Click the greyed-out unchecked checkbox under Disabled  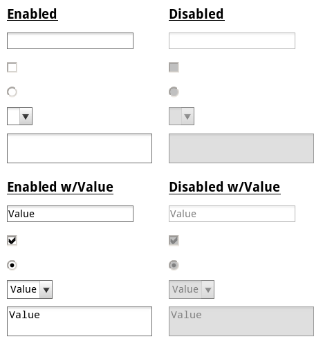tap(174, 67)
